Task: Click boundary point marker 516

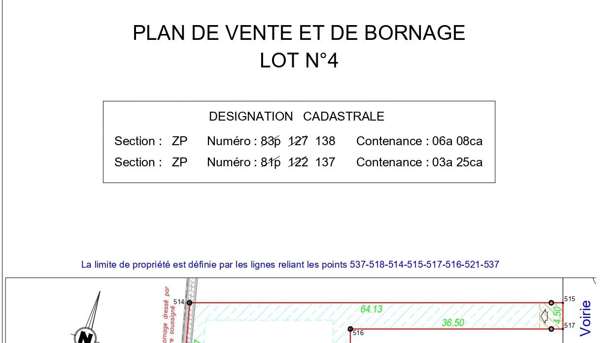Action: pos(350,329)
